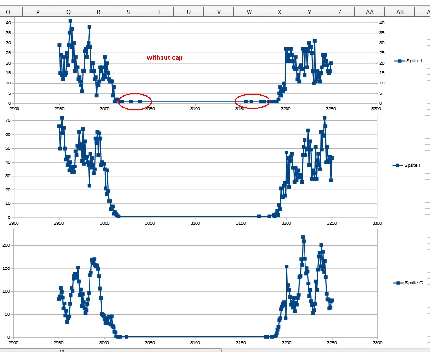
Task: Click column header S
Action: (128, 10)
